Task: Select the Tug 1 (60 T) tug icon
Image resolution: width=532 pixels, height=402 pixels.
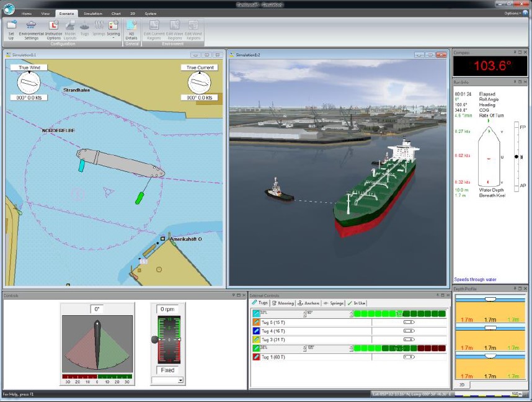Action: click(x=256, y=357)
